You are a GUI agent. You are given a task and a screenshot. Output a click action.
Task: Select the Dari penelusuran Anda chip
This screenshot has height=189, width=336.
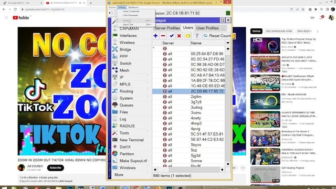279,31
